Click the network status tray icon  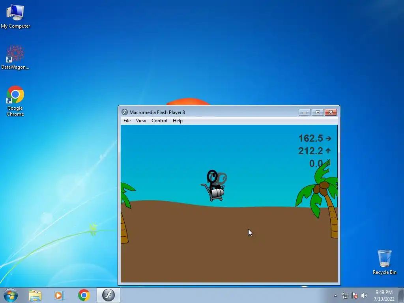pos(345,296)
